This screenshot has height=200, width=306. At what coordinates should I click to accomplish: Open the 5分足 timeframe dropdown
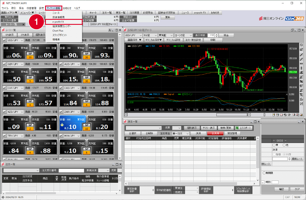150,35
